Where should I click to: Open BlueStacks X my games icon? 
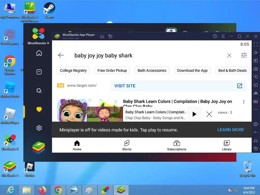39,72
